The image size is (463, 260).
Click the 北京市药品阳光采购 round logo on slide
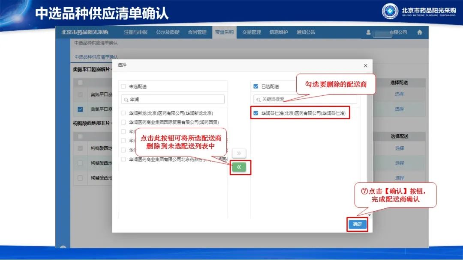pos(390,12)
